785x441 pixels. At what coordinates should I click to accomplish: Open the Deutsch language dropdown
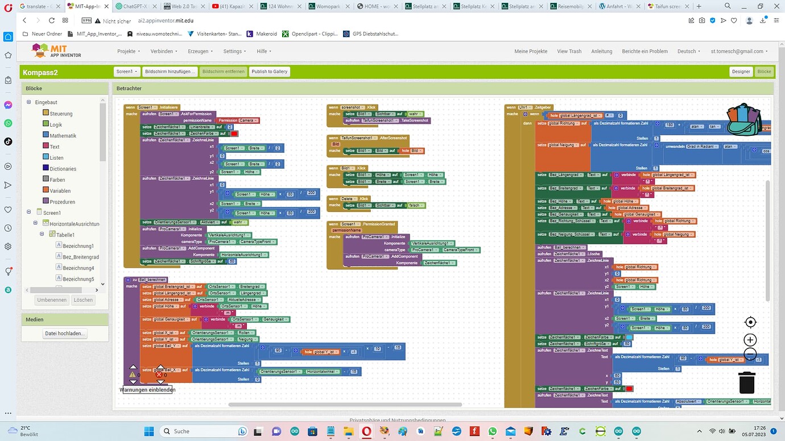(x=688, y=51)
